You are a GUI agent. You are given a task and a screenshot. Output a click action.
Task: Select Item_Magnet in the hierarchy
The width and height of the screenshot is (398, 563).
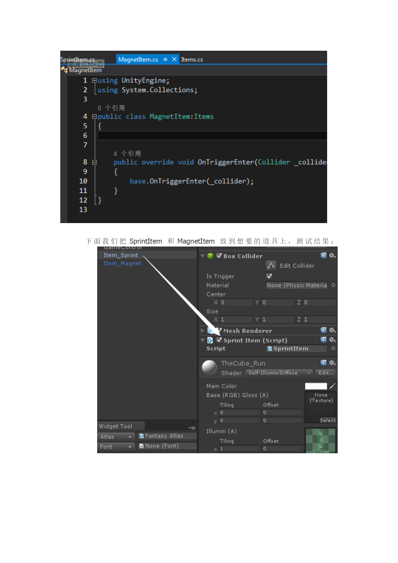tap(122, 263)
